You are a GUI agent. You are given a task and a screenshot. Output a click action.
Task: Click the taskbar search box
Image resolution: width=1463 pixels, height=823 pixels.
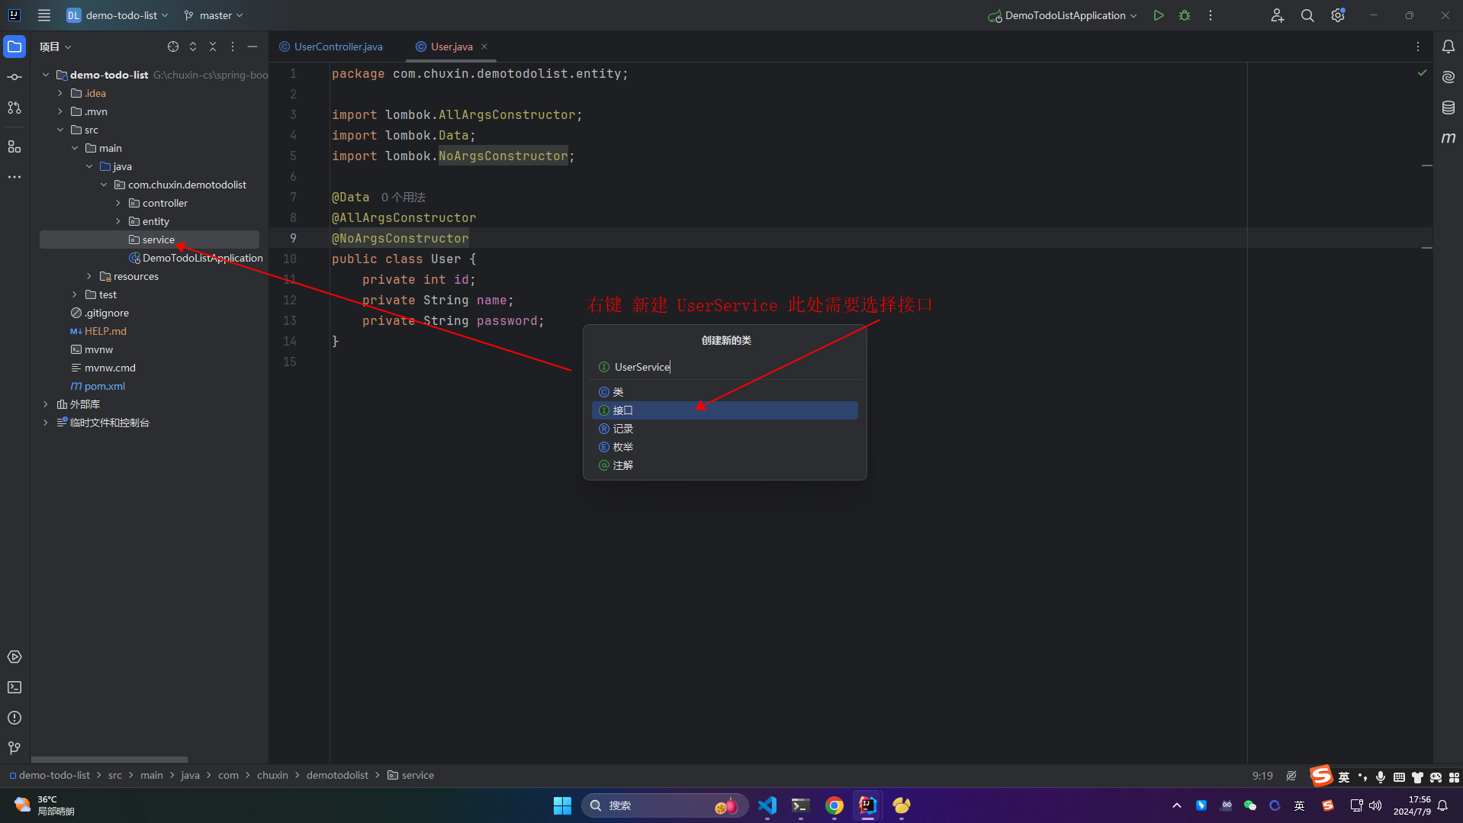tap(664, 805)
